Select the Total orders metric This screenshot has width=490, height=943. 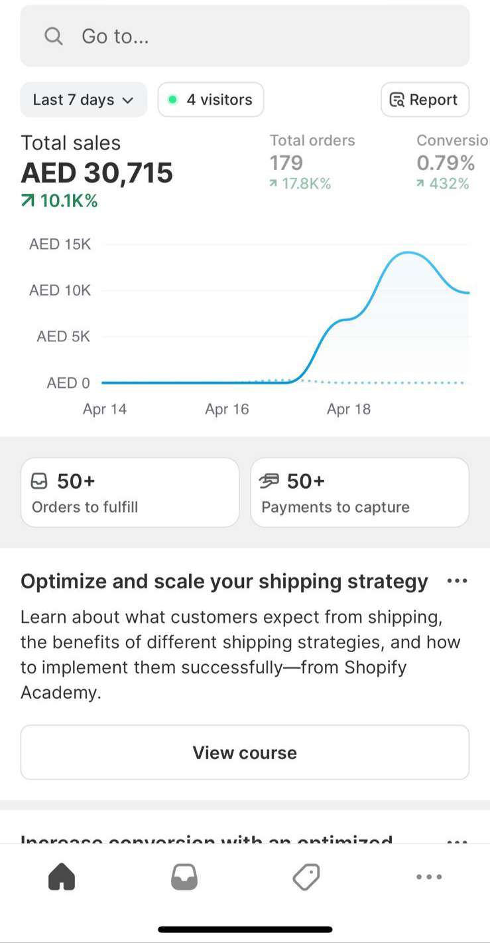point(312,163)
